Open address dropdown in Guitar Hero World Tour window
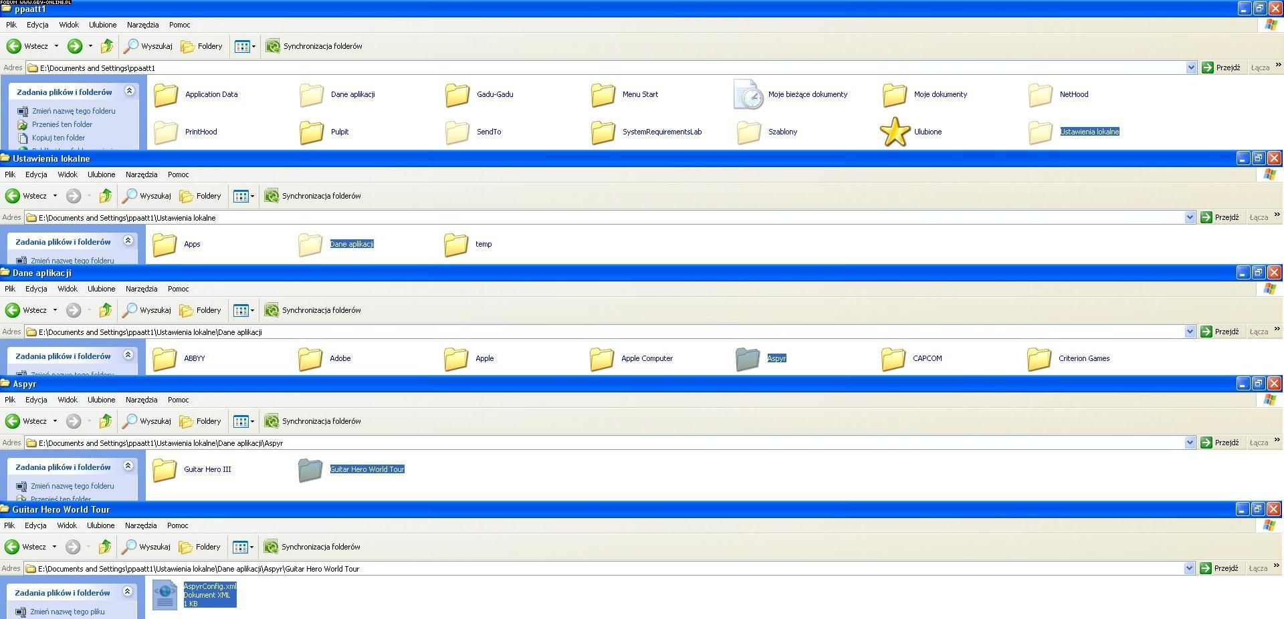1284x619 pixels. coord(1189,568)
